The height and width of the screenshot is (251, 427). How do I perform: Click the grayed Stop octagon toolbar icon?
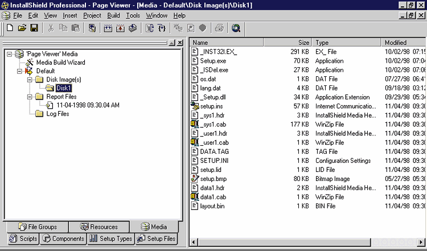coord(203,28)
